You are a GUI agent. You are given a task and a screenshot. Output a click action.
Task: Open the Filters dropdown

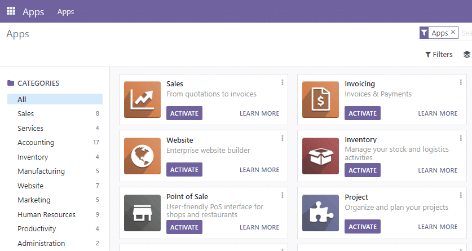(439, 55)
